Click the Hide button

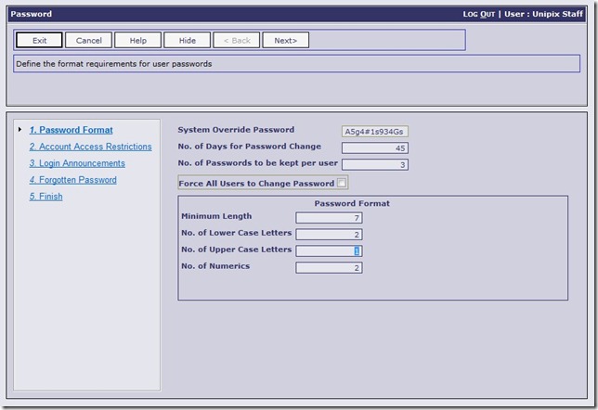[x=187, y=41]
